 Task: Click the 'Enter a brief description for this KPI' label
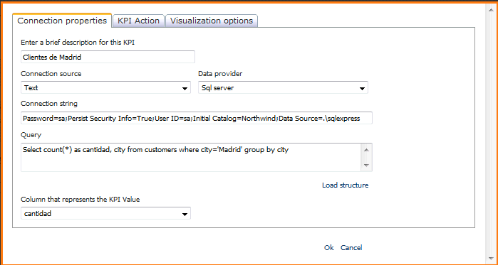click(78, 43)
